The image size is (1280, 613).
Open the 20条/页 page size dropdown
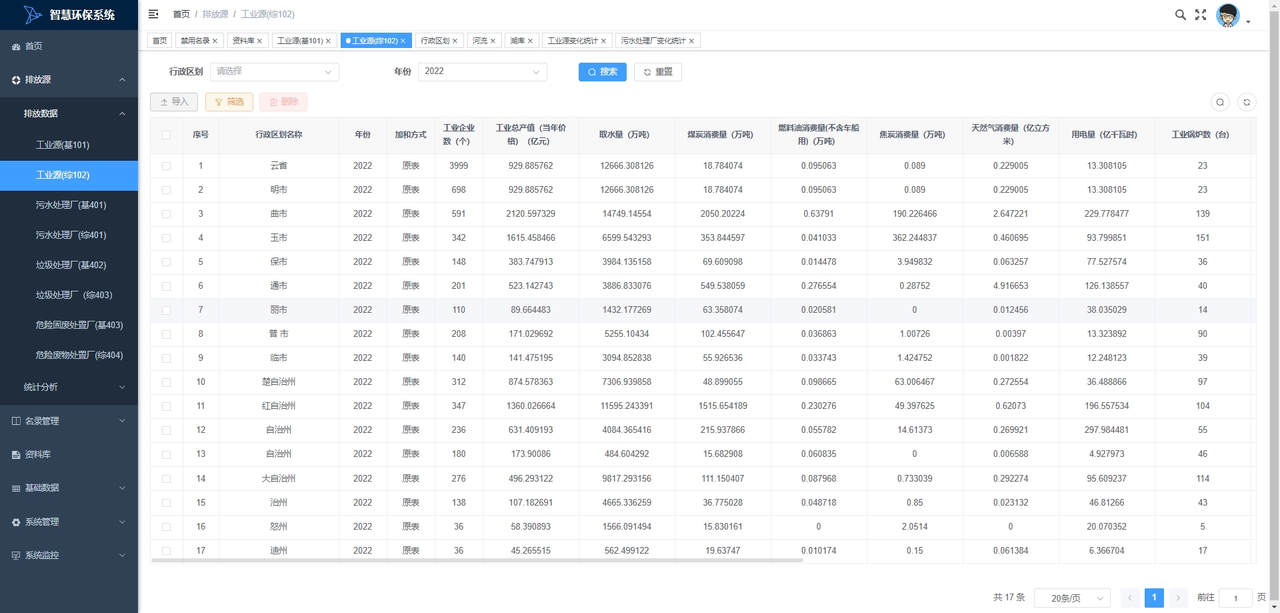pos(1072,598)
